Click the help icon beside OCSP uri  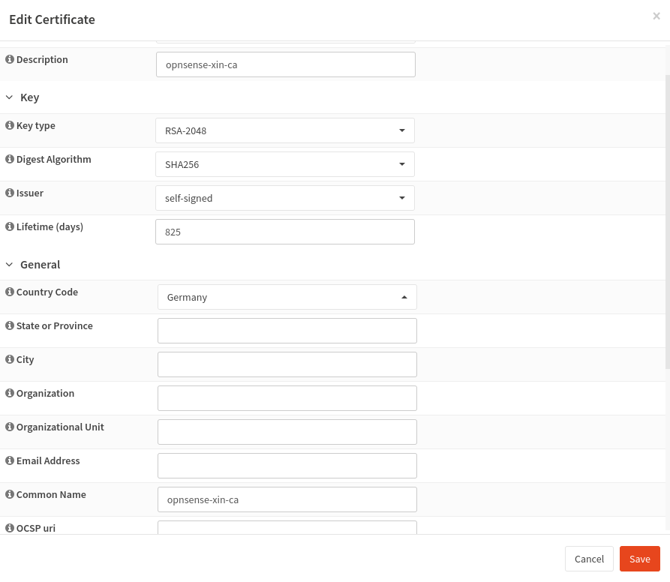(x=10, y=528)
